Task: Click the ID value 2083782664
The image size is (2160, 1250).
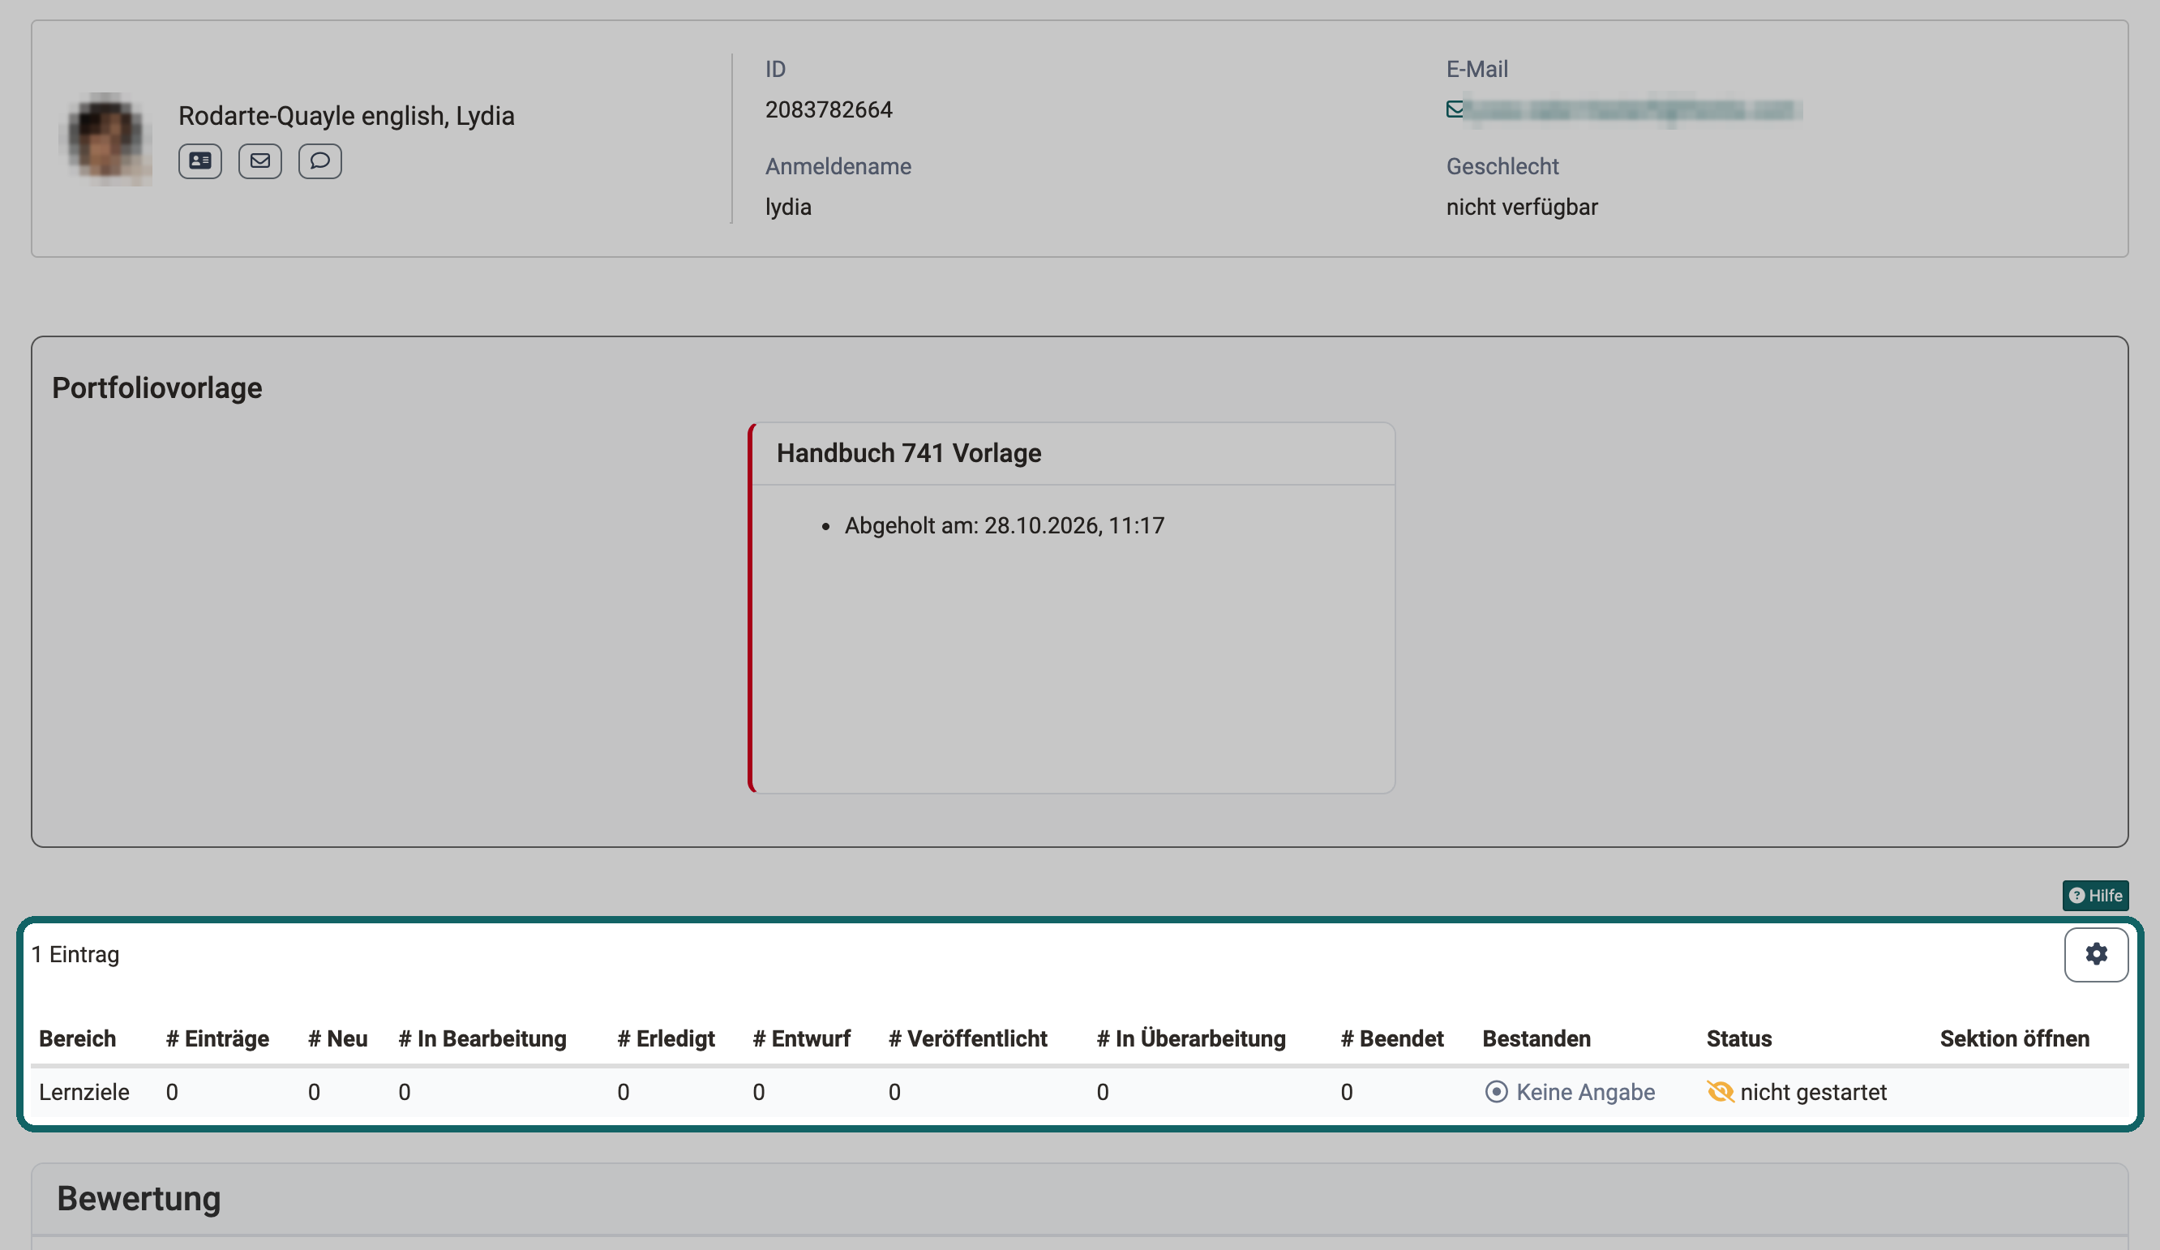Action: (x=828, y=109)
